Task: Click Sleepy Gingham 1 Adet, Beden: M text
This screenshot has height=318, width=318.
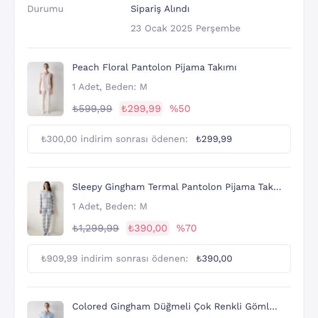Action: click(109, 206)
